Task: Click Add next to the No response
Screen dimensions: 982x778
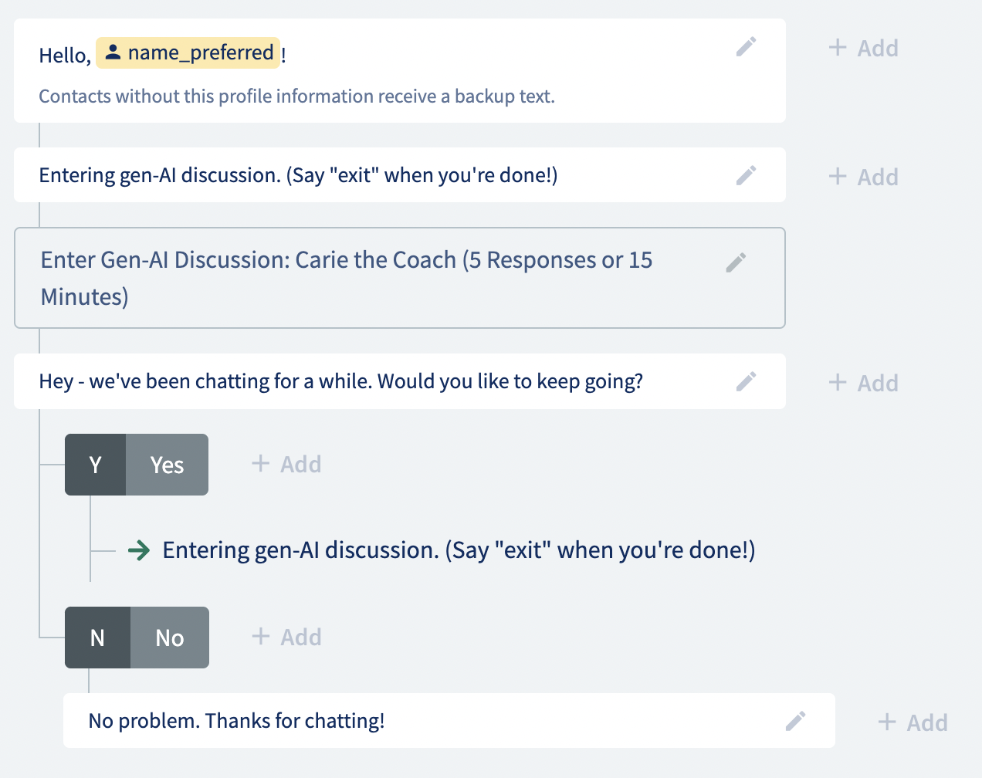Action: (286, 637)
